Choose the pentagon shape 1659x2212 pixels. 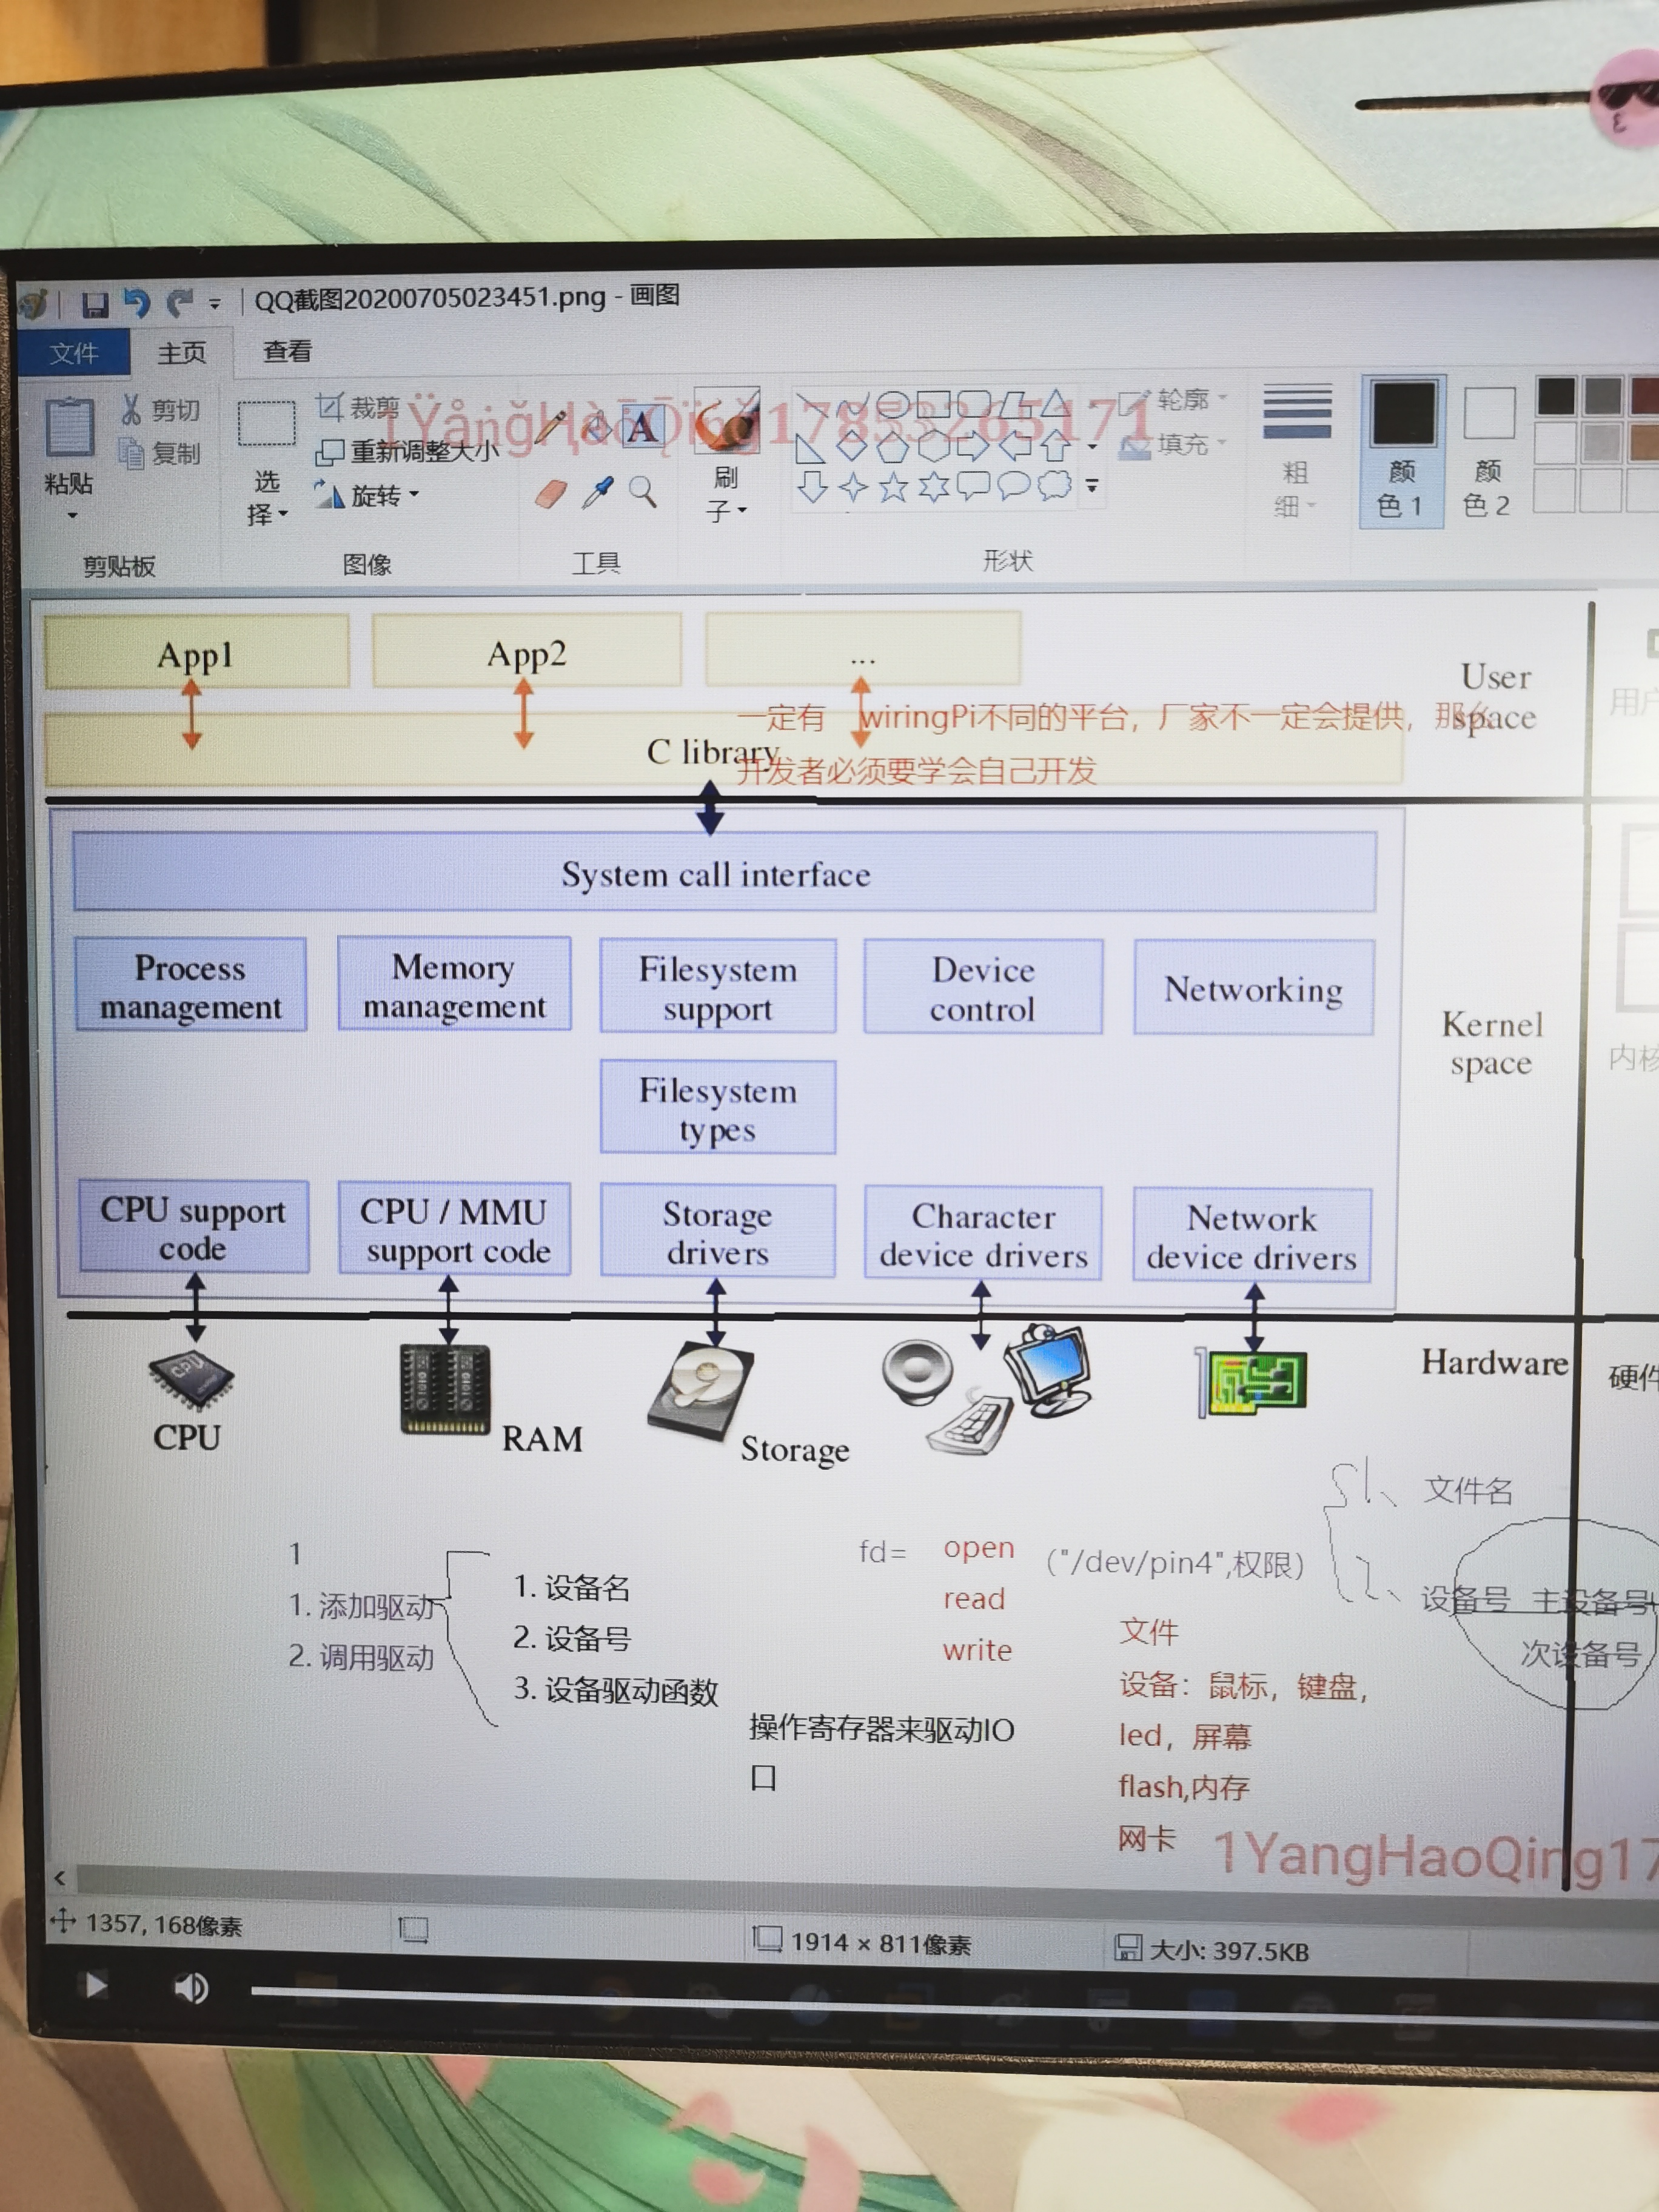[x=892, y=447]
